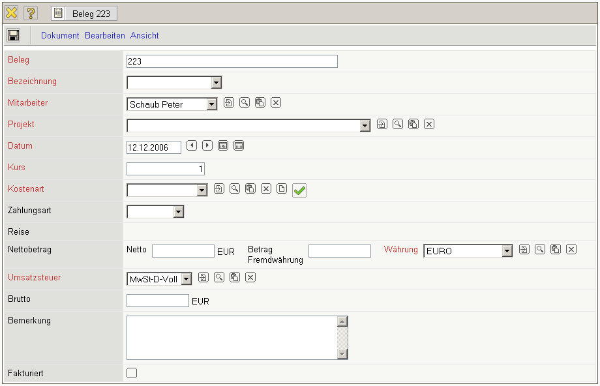Click the Bemerkung text area
The image size is (600, 386).
coord(232,337)
